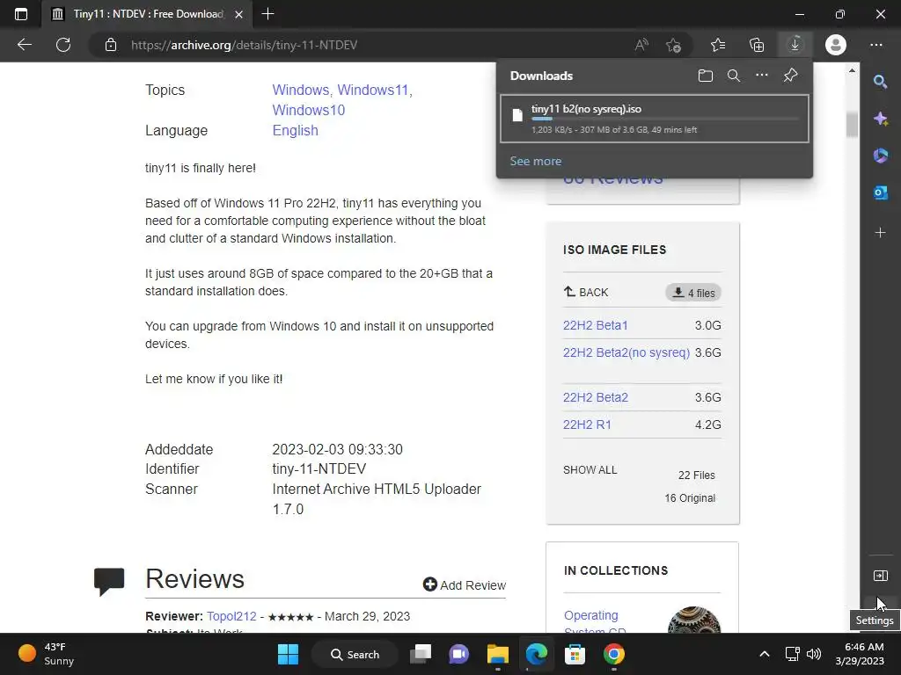Screen dimensions: 901x675
Task: Open More options in Downloads panel
Action: (x=762, y=76)
